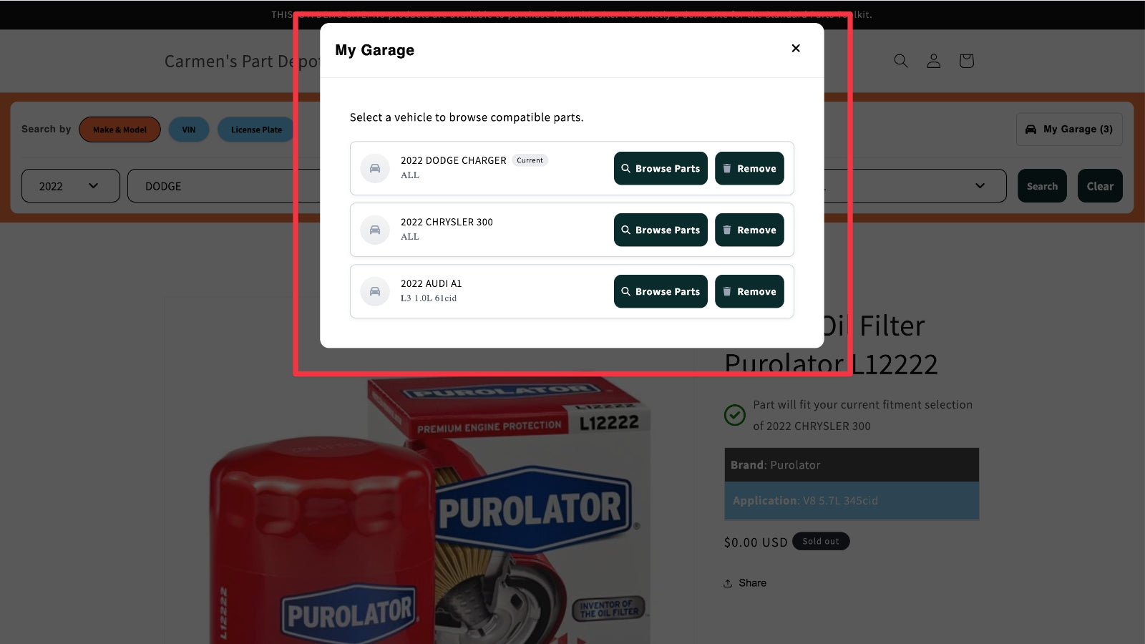Select the Make & Model search option
The height and width of the screenshot is (644, 1145).
[x=120, y=130]
